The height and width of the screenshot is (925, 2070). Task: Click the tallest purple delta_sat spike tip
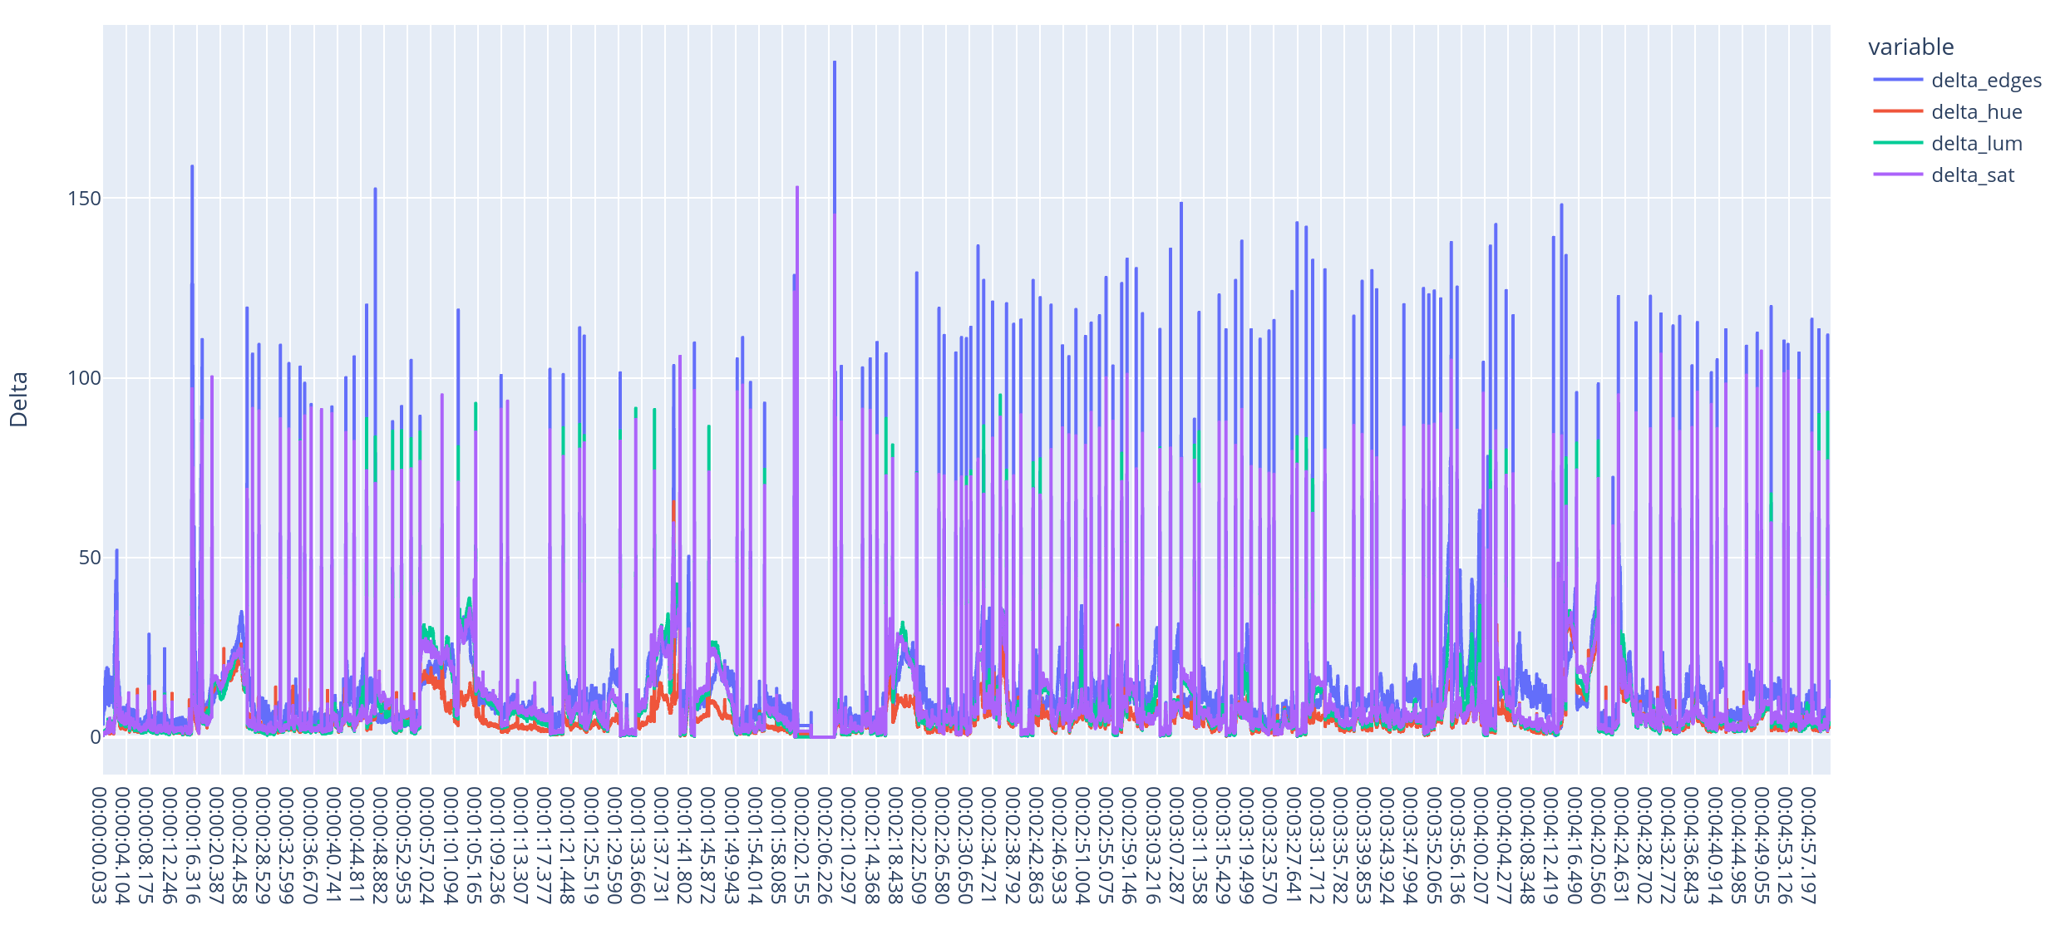pyautogui.click(x=797, y=188)
